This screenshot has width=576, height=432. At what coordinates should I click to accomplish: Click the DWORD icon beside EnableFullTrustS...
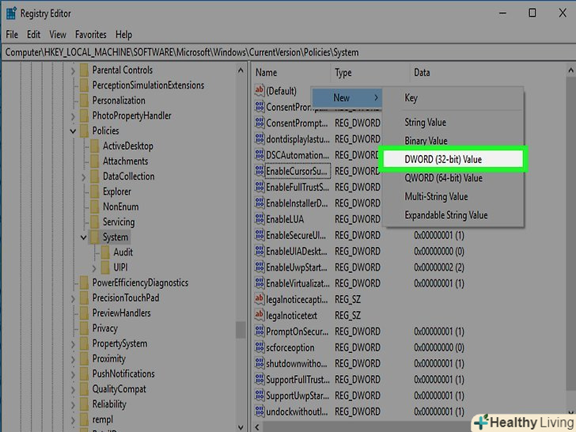[260, 187]
